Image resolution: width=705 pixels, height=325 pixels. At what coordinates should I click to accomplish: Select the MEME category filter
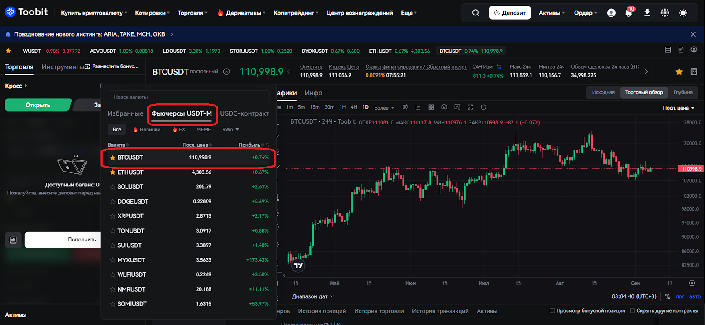coord(204,129)
